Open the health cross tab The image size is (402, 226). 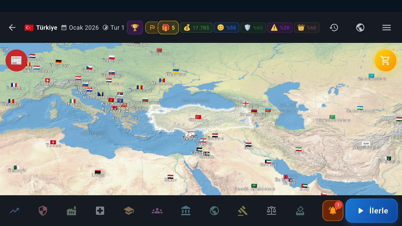point(100,211)
